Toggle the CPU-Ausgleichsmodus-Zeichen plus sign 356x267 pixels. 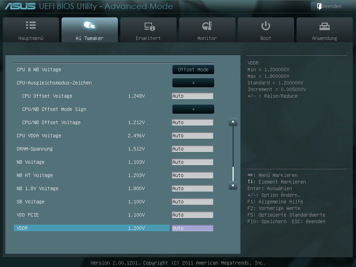pyautogui.click(x=193, y=83)
